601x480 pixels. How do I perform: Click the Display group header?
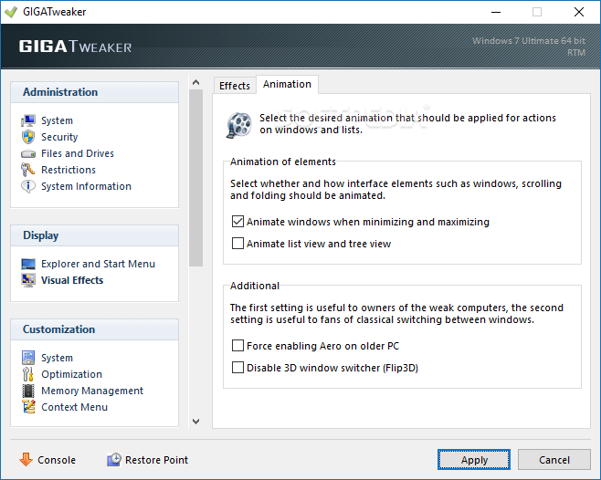tap(95, 235)
